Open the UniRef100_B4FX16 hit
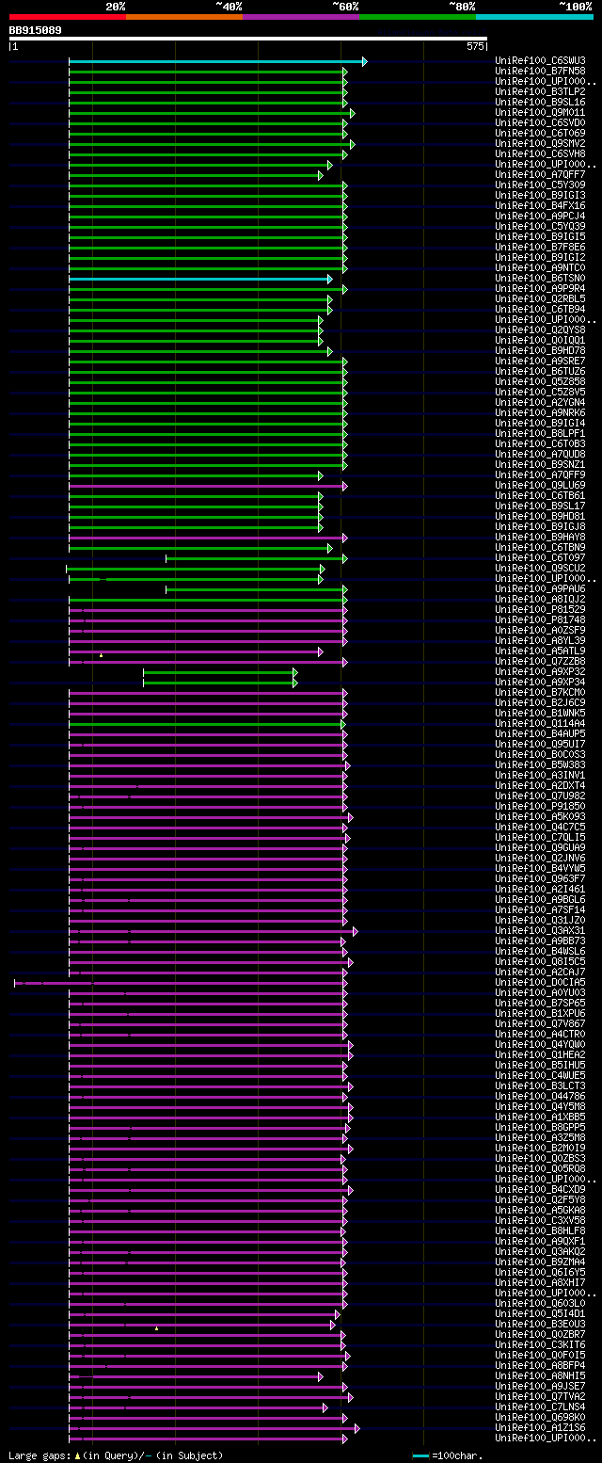 [540, 205]
